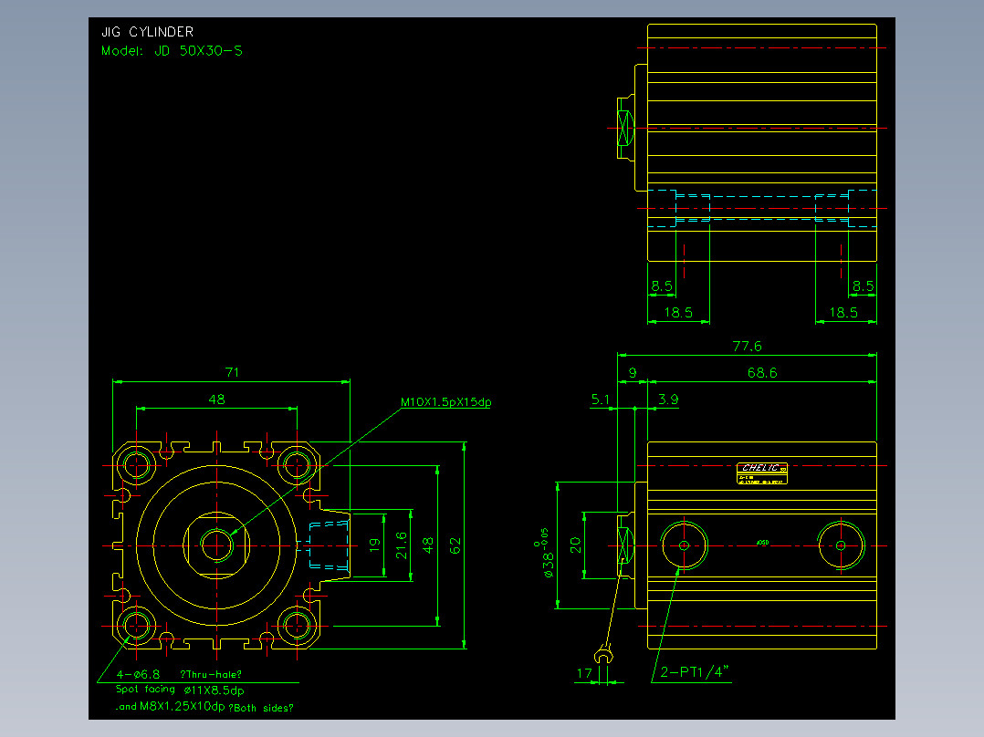
Task: Click the 62 height dimension
Action: (455, 545)
